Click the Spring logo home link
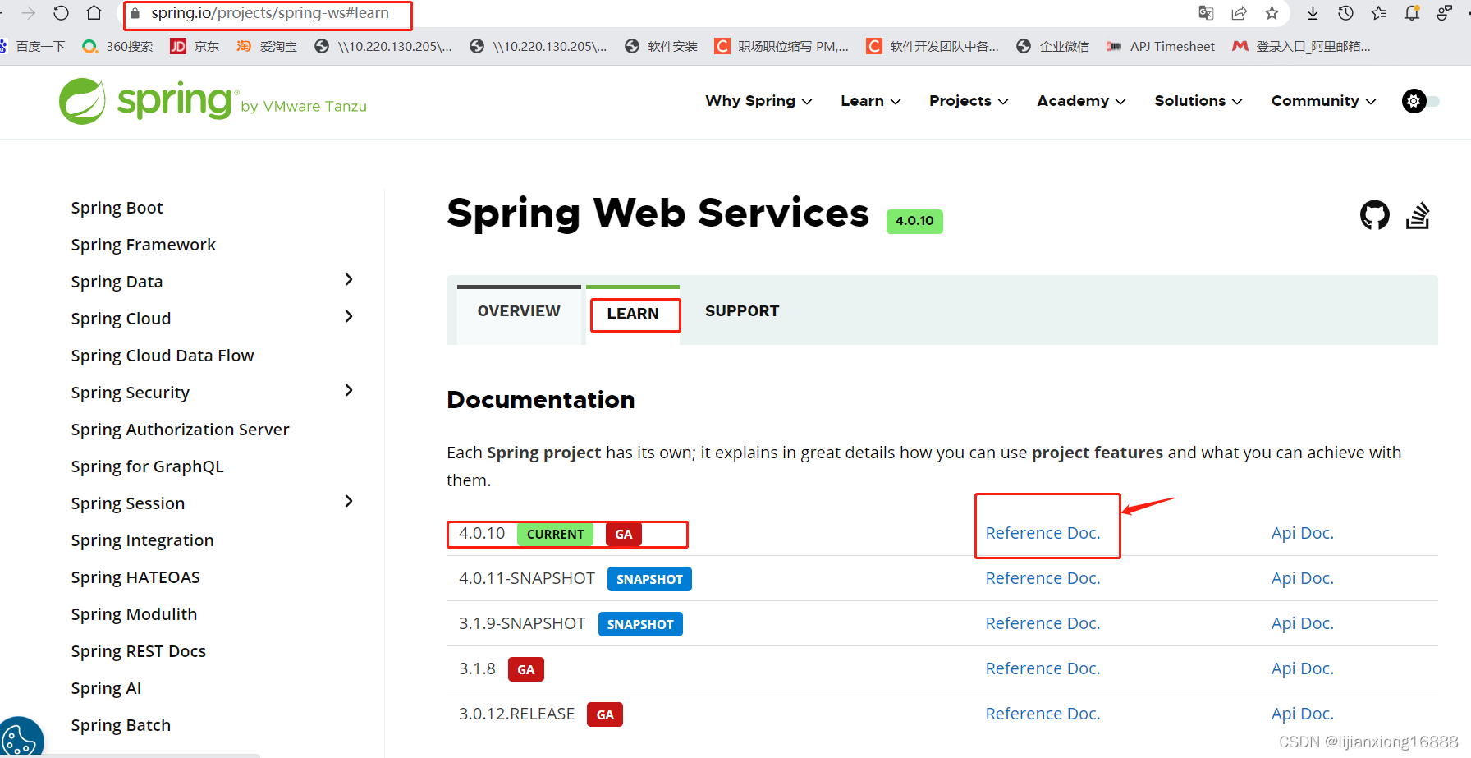This screenshot has width=1471, height=758. pyautogui.click(x=213, y=102)
